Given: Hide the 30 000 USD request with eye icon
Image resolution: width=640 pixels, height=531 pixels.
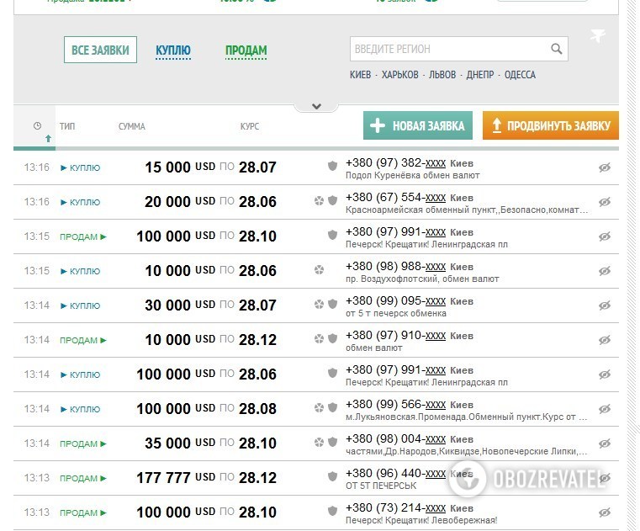Looking at the screenshot, I should pyautogui.click(x=604, y=305).
